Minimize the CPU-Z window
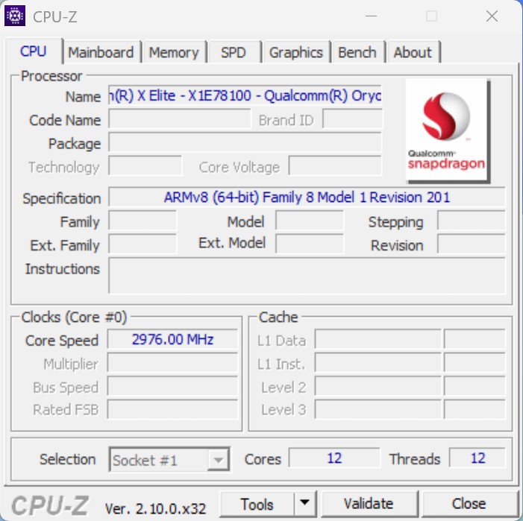The width and height of the screenshot is (523, 521). (372, 16)
